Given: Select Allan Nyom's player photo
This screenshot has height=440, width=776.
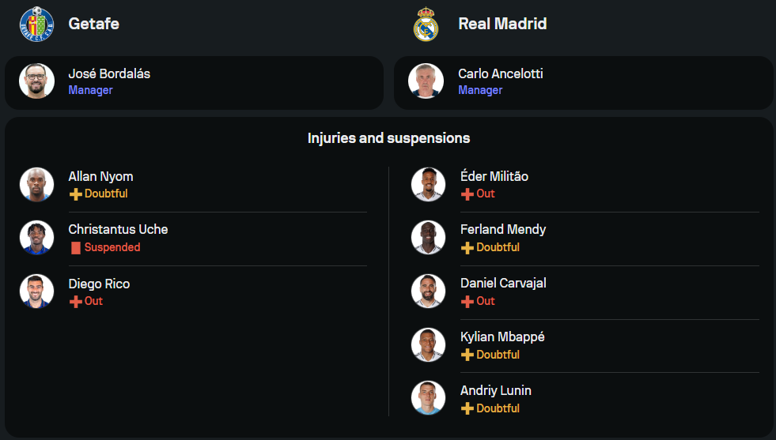Looking at the screenshot, I should tap(36, 184).
